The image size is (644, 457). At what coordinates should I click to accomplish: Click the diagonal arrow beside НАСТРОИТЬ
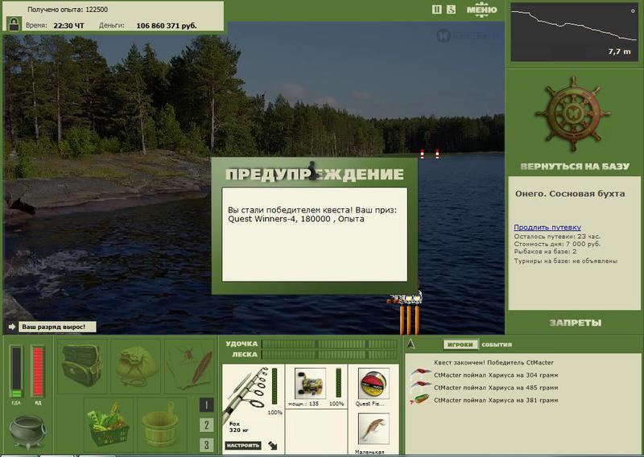(272, 445)
